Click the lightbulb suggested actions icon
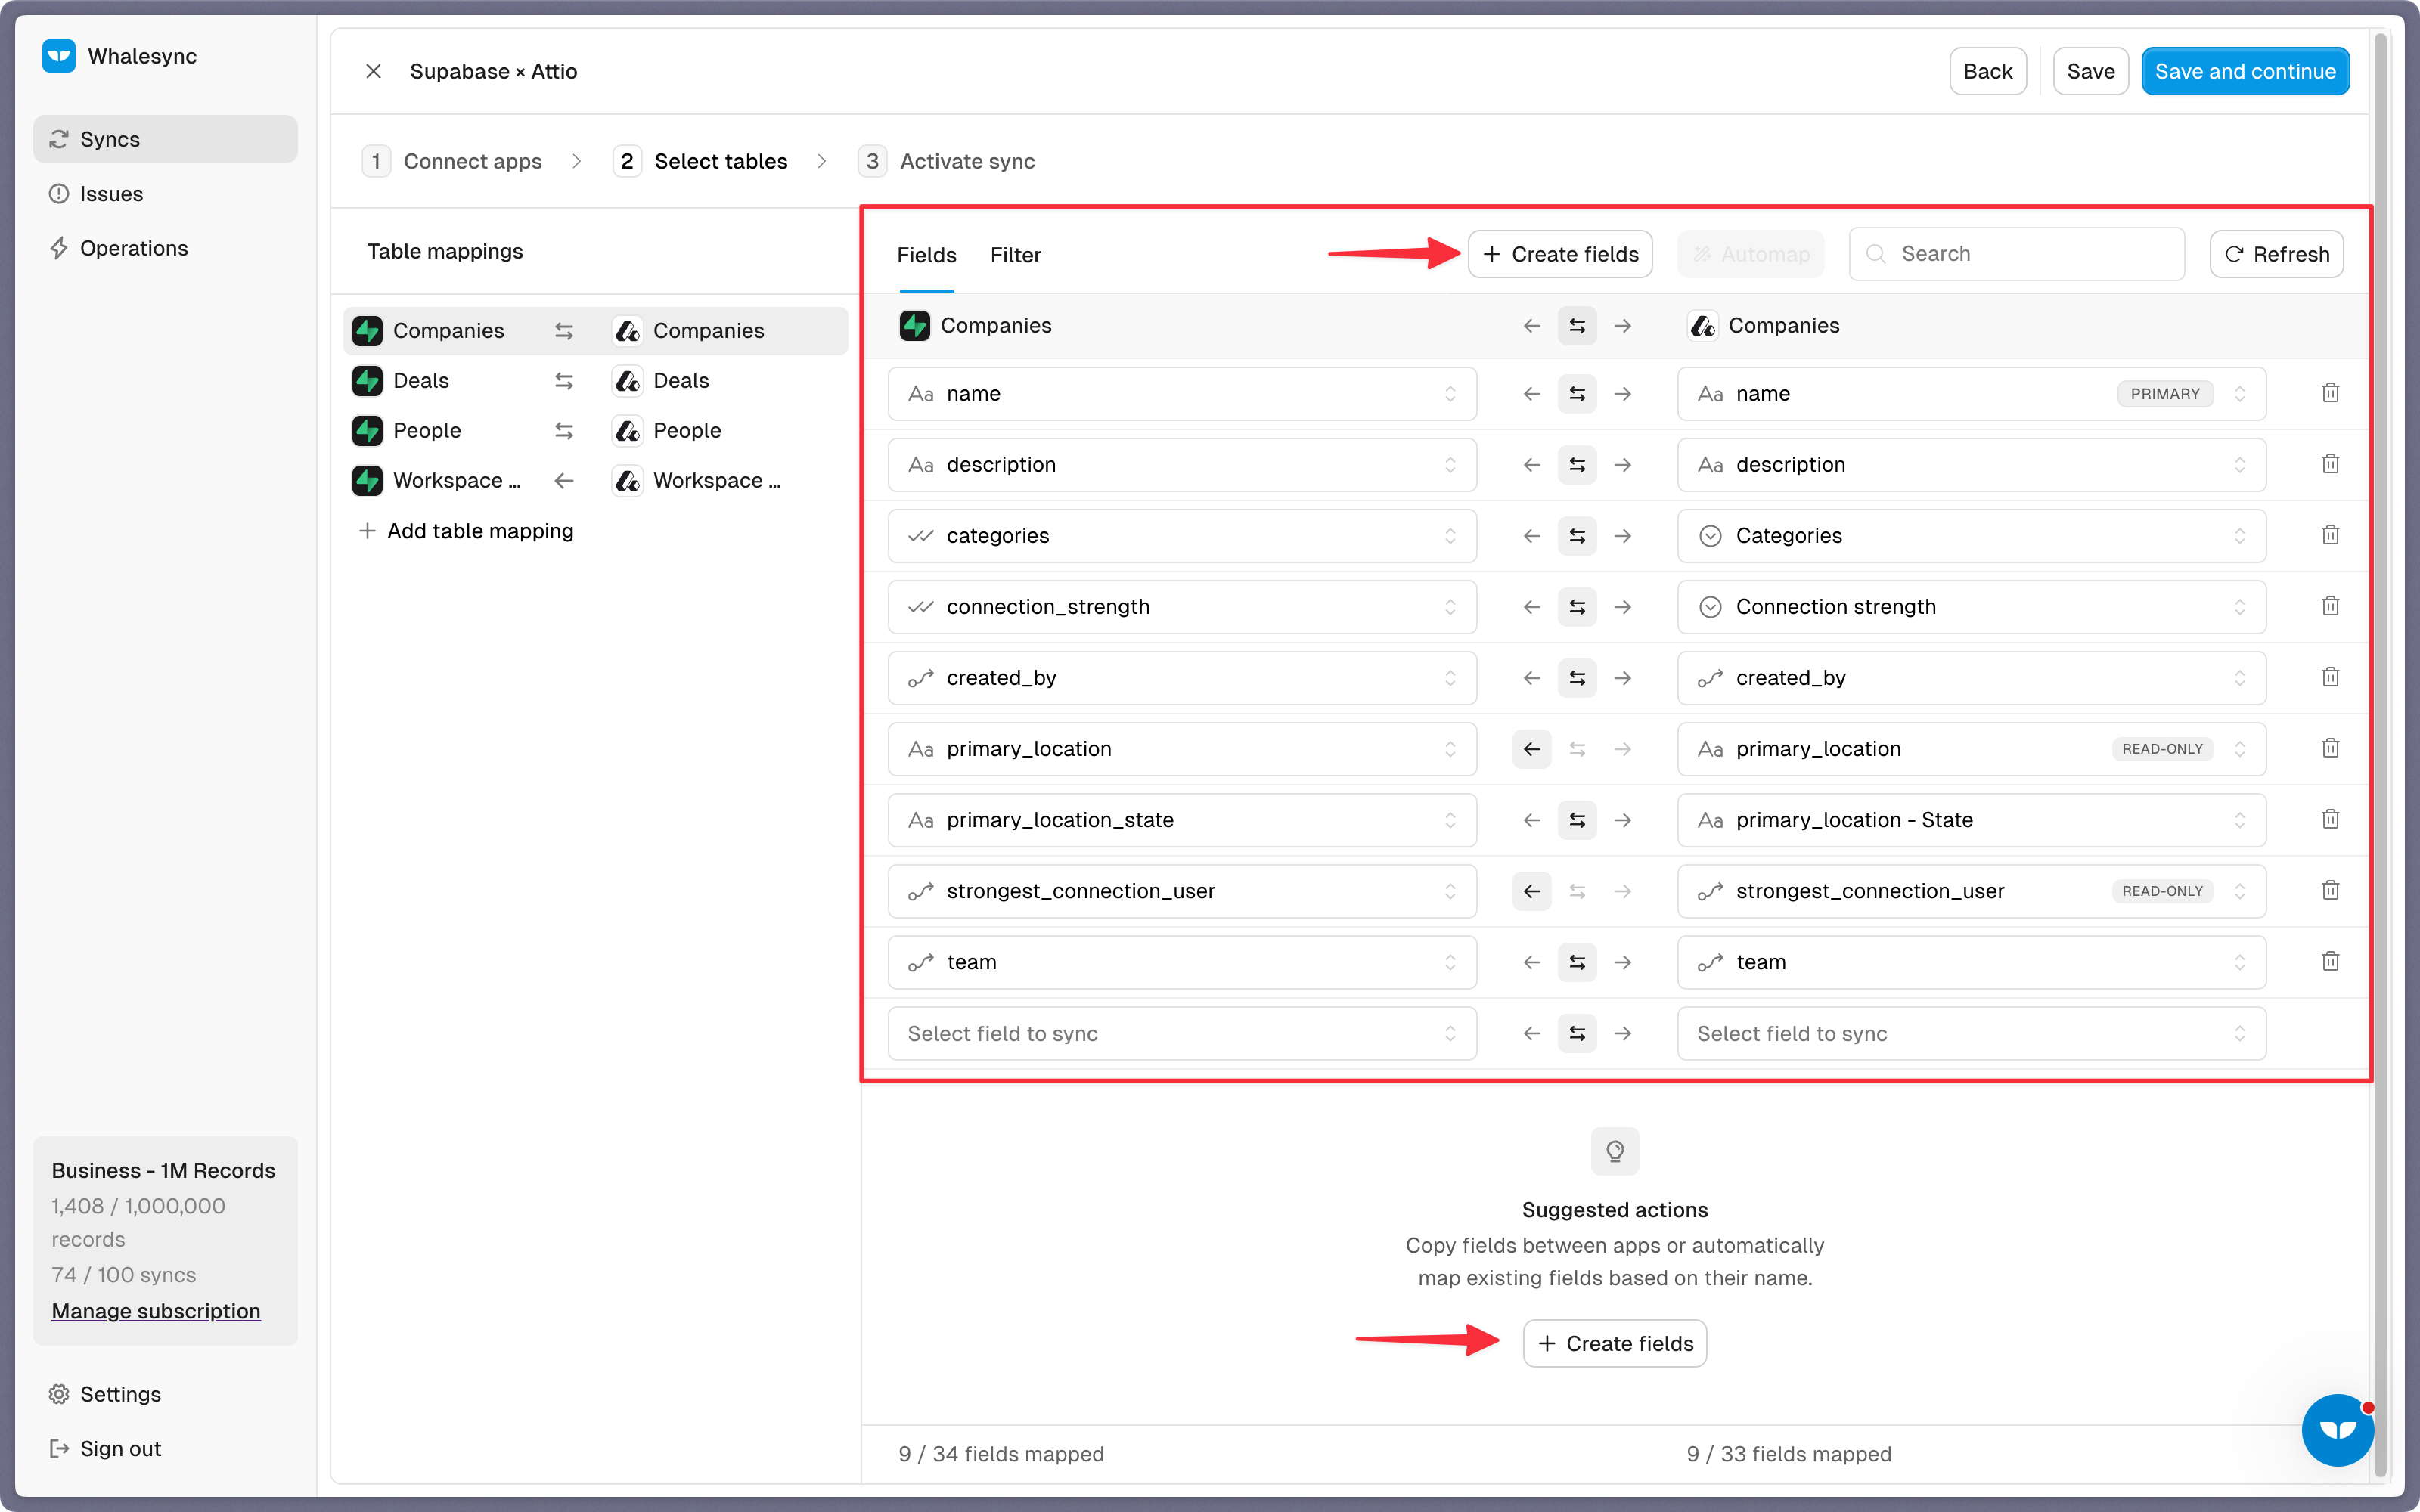 1615,1151
